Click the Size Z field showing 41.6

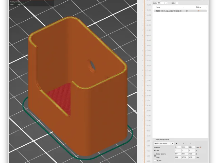point(192,157)
